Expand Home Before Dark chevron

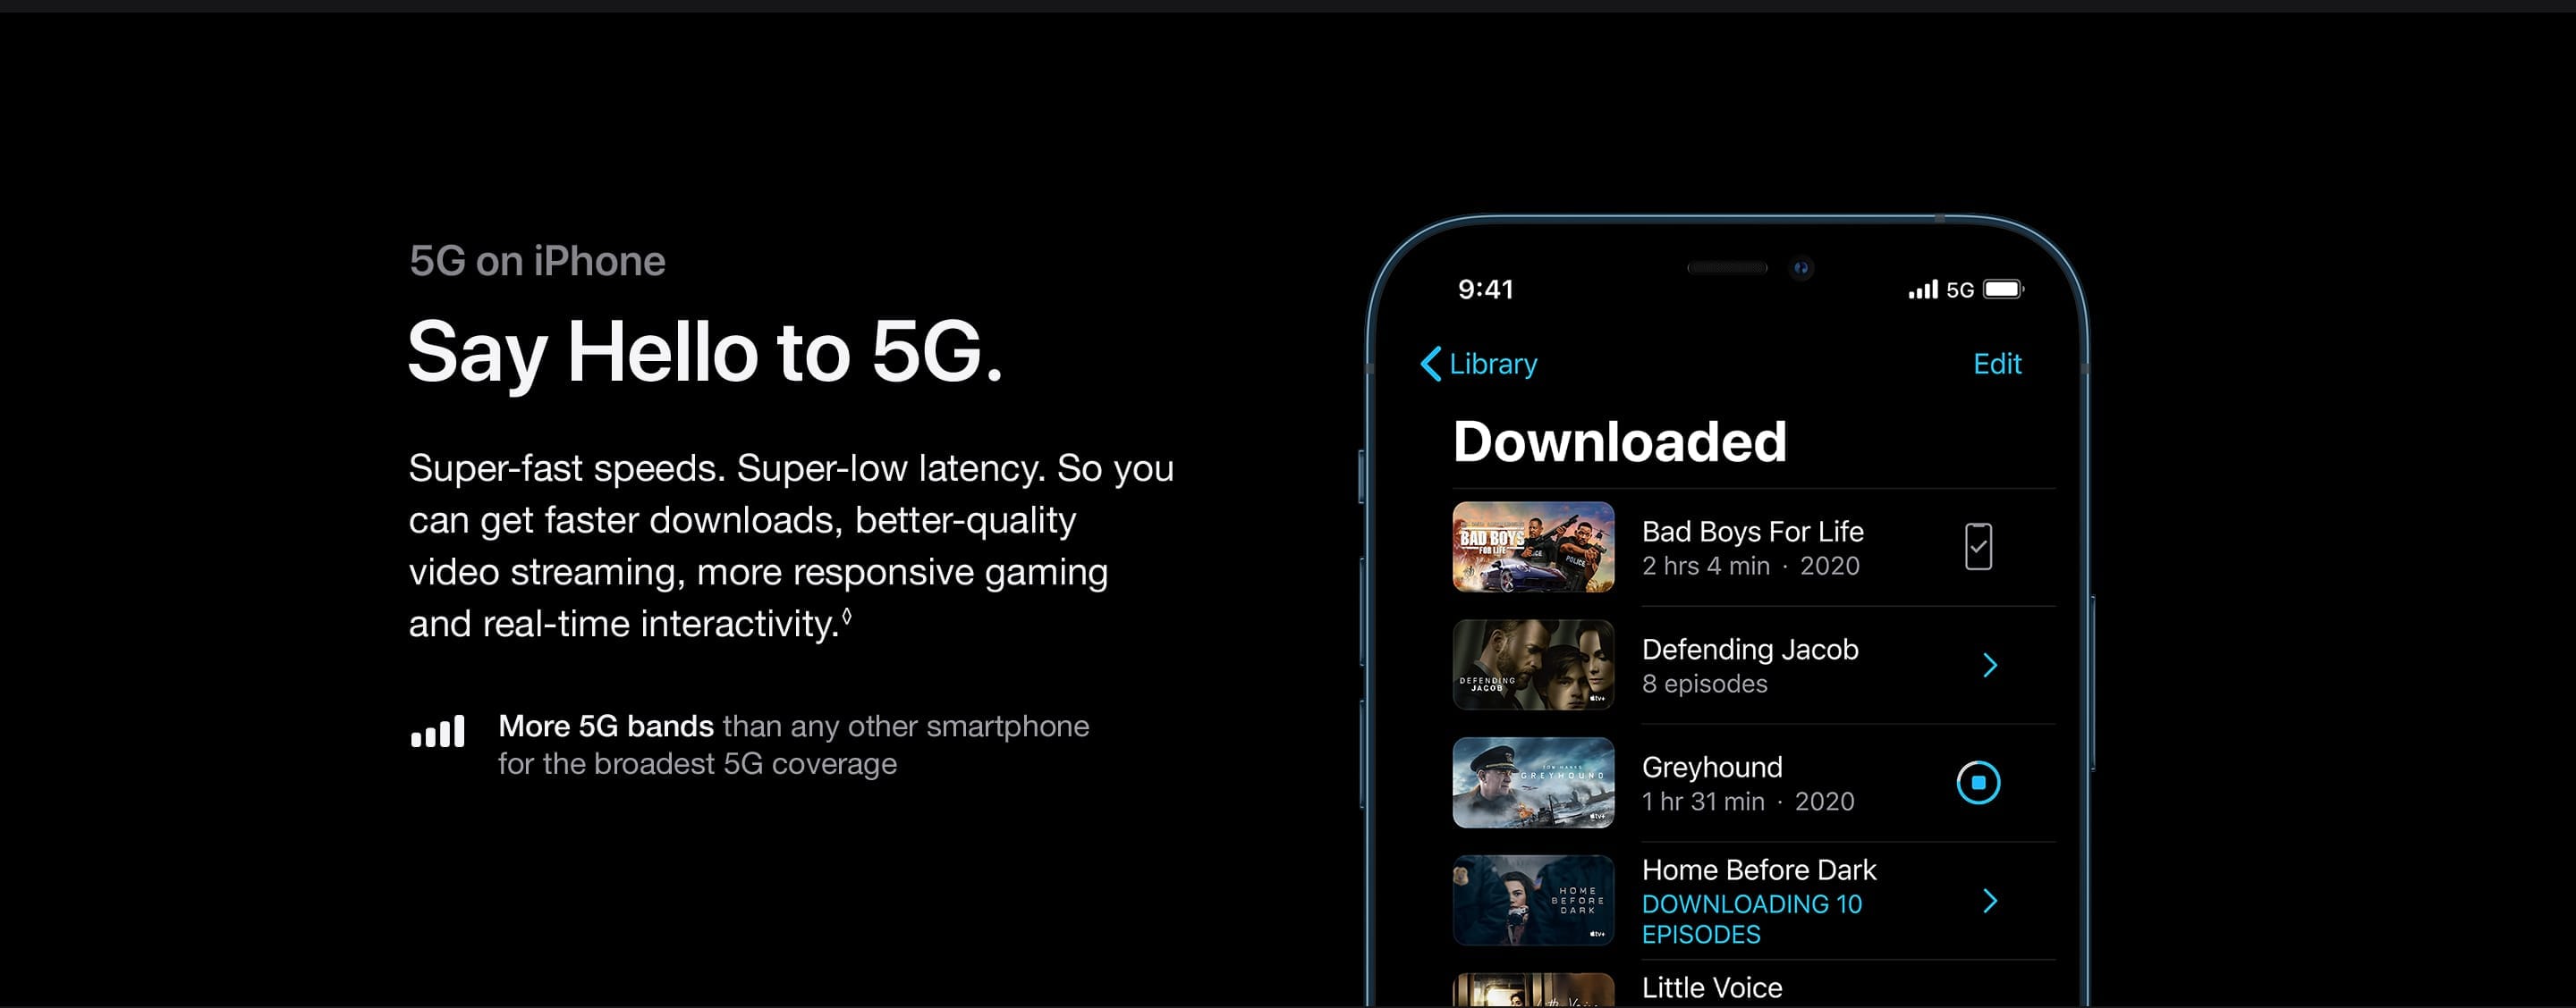point(1990,901)
